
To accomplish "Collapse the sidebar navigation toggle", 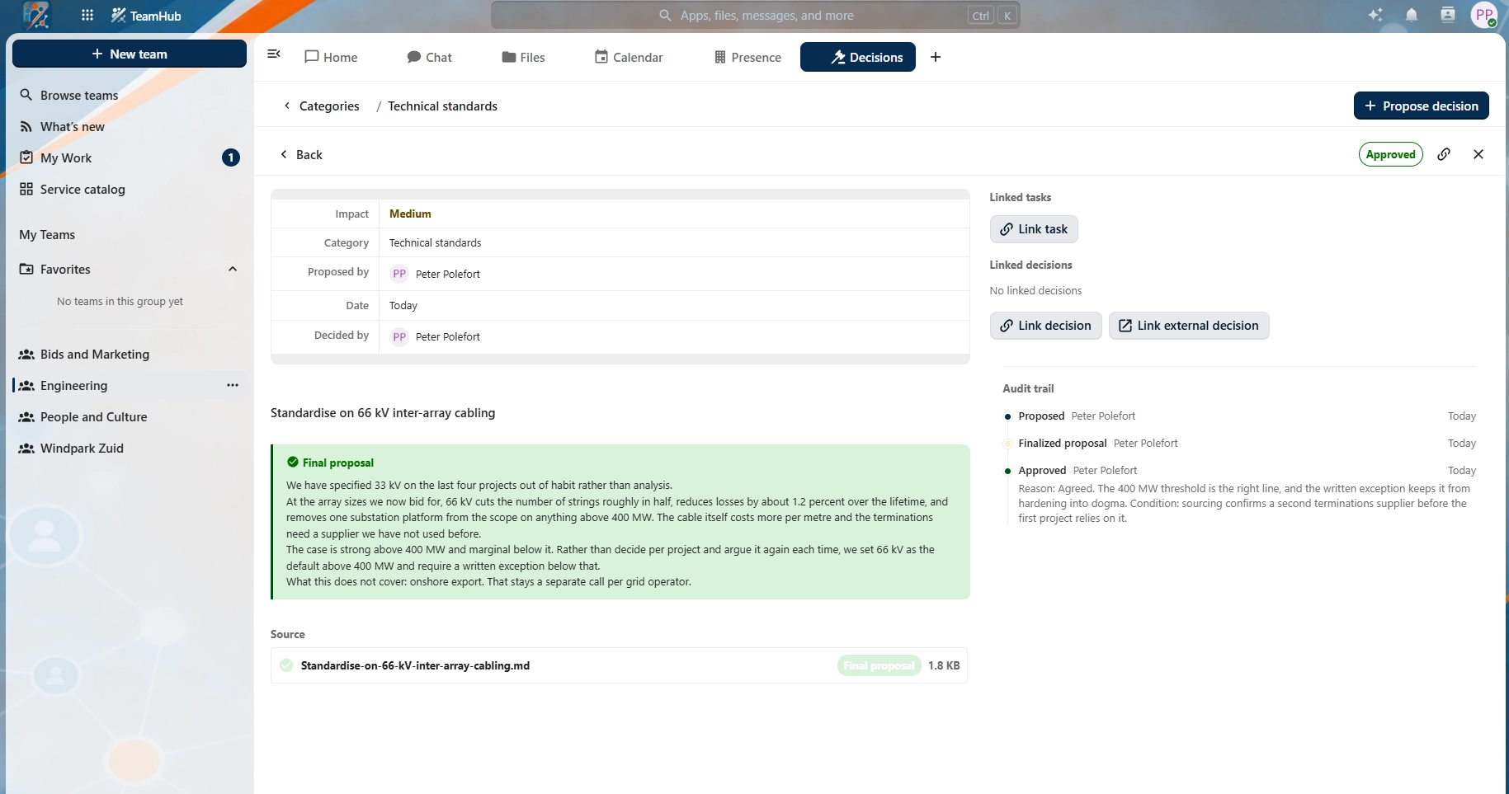I will (274, 54).
